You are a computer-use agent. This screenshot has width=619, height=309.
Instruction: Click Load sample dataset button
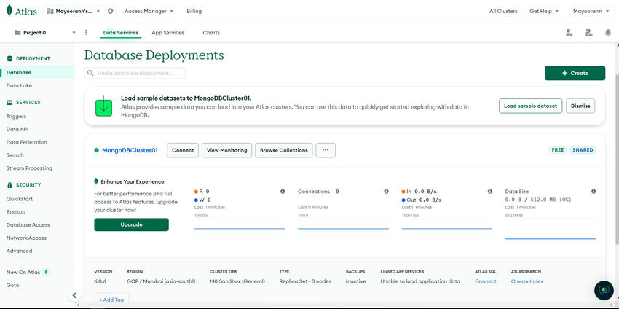pos(531,106)
